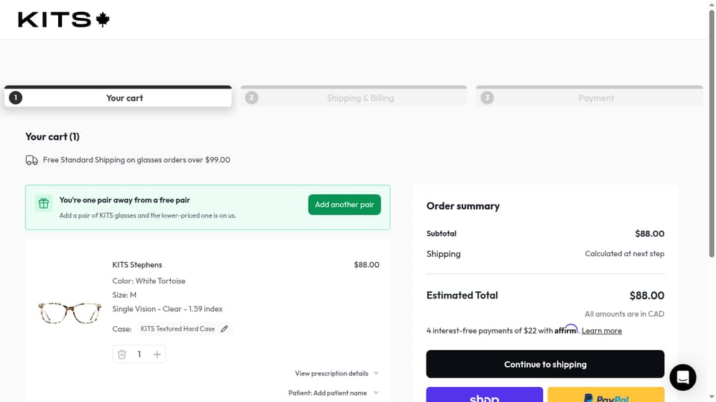Click the Order summary heading

click(463, 206)
